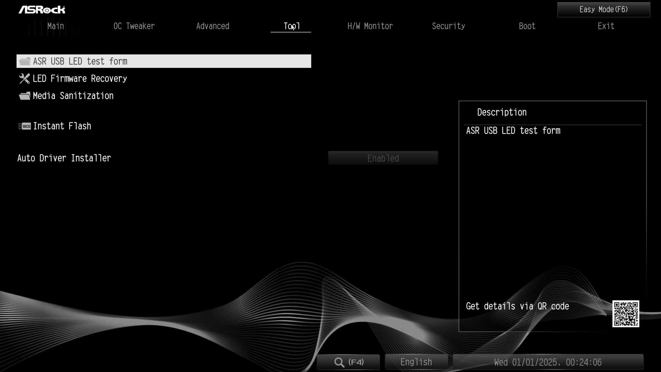Select ASR USB LED test form entry
The image size is (661, 372).
click(164, 61)
